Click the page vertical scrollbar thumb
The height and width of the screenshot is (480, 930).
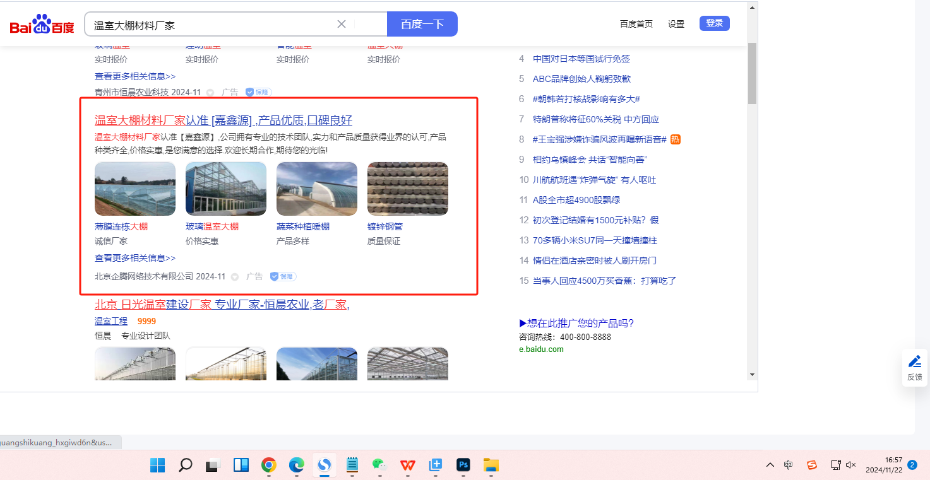[751, 73]
